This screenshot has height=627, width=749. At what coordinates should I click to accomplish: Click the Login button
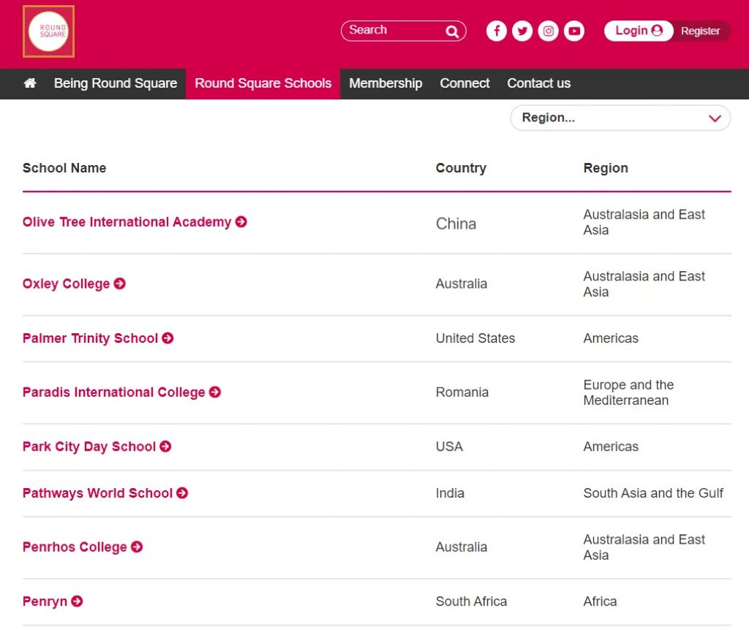tap(638, 31)
